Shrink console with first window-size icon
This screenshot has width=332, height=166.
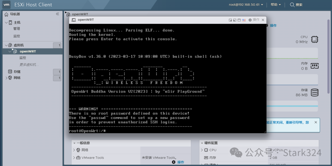click(230, 20)
